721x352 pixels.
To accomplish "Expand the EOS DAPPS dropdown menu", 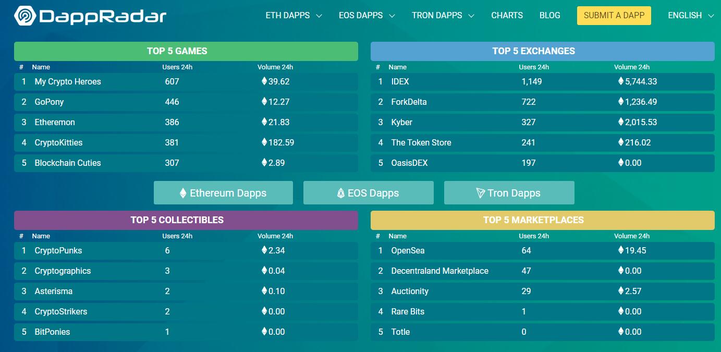I will (x=366, y=16).
